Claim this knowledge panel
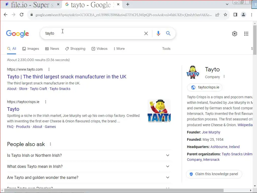This screenshot has height=193, width=257. coord(214,174)
